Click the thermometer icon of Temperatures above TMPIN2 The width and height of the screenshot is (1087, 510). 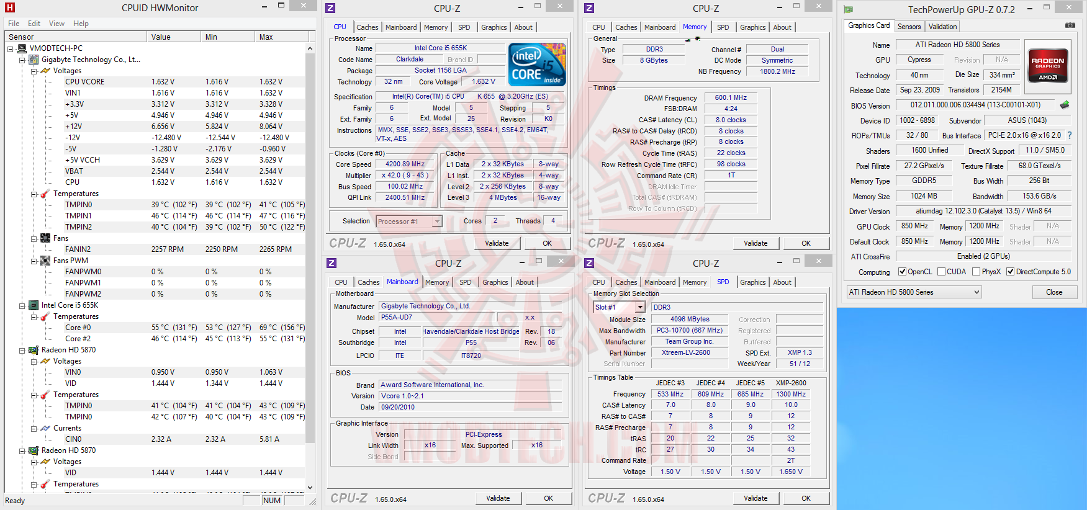click(x=45, y=194)
